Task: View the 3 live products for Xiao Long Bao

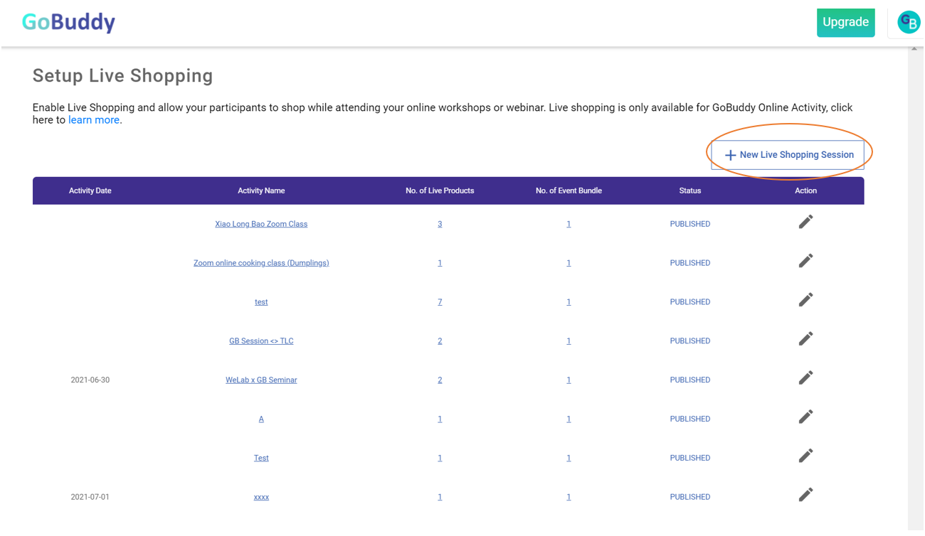Action: coord(440,224)
